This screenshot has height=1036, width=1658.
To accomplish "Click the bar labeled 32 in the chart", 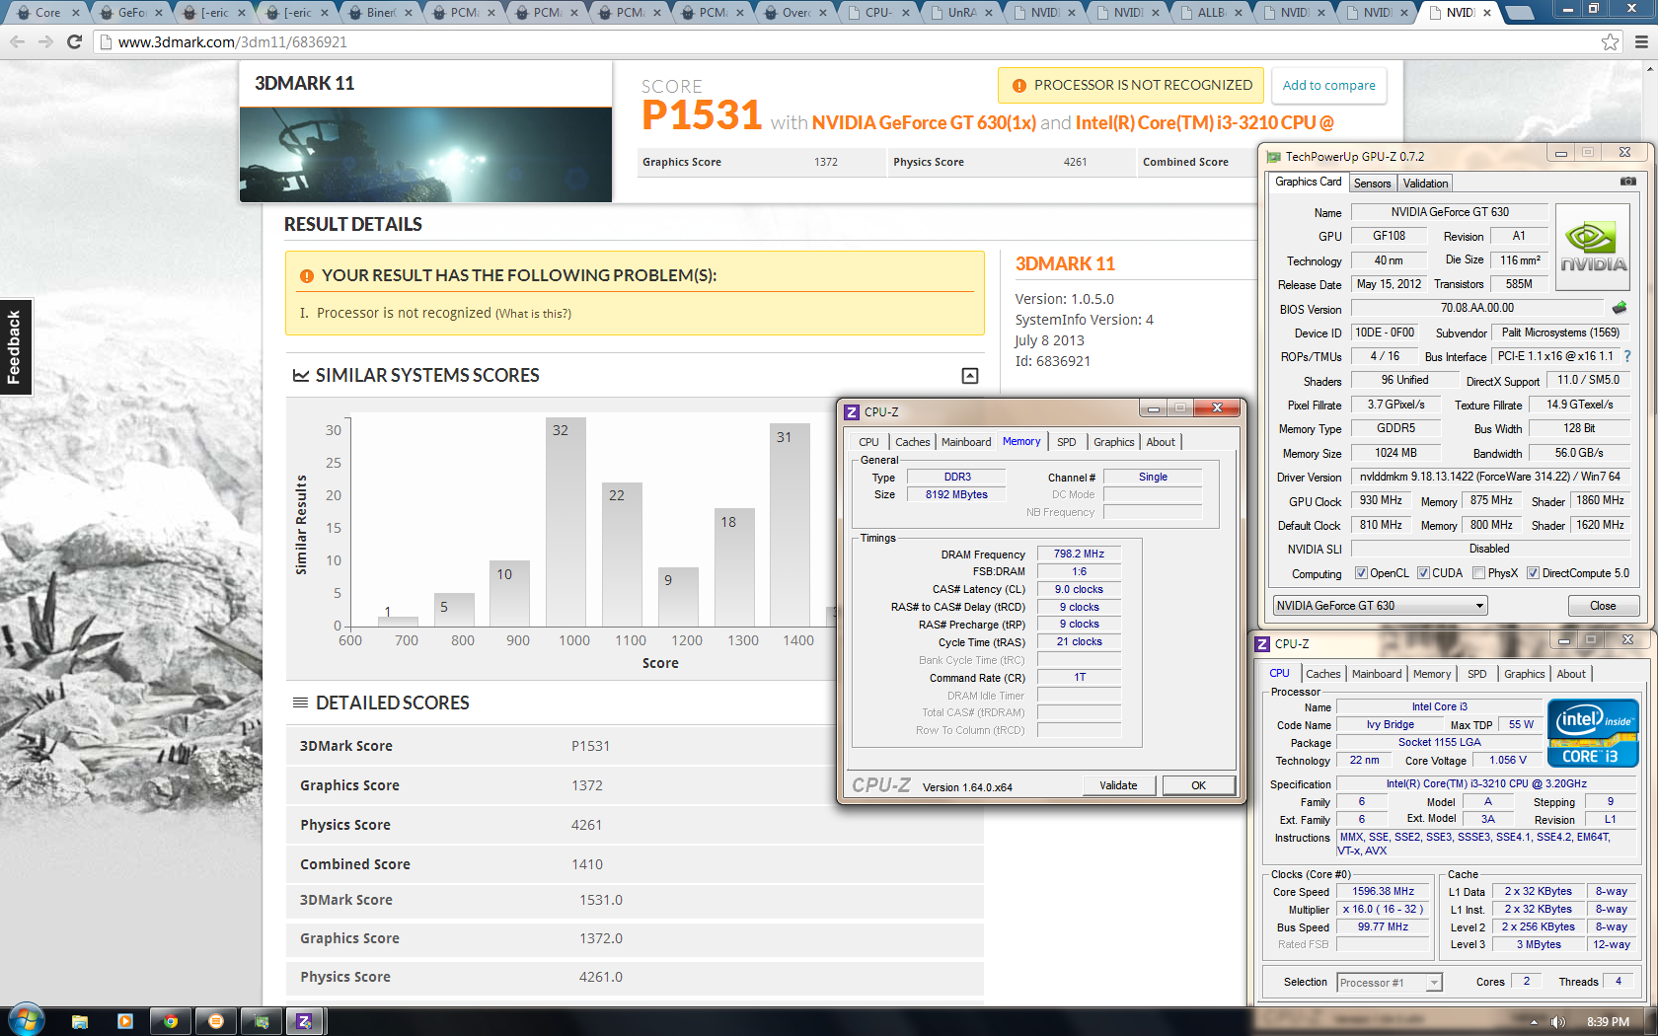I will pos(565,522).
